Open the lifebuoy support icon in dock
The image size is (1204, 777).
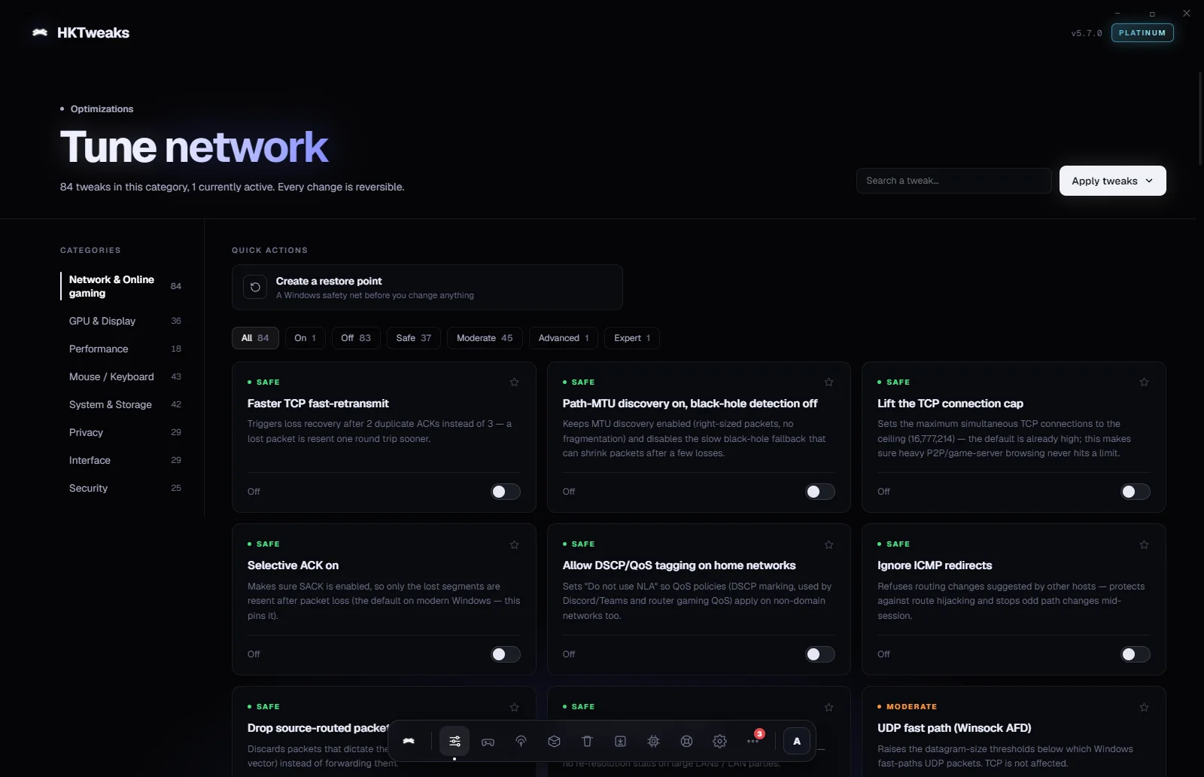(x=686, y=741)
